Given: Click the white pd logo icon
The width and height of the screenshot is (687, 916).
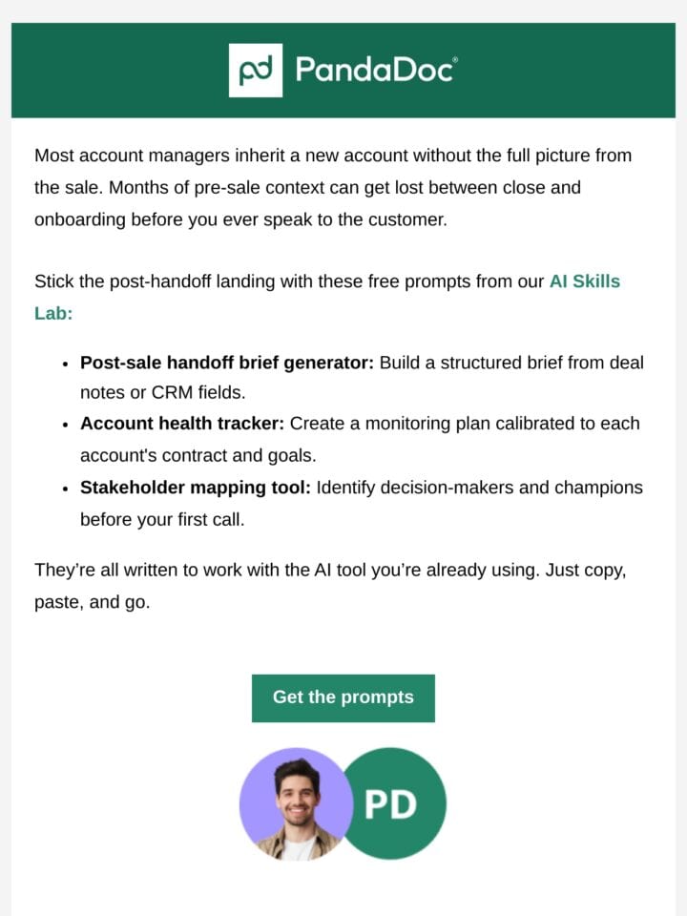Looking at the screenshot, I should pyautogui.click(x=256, y=70).
